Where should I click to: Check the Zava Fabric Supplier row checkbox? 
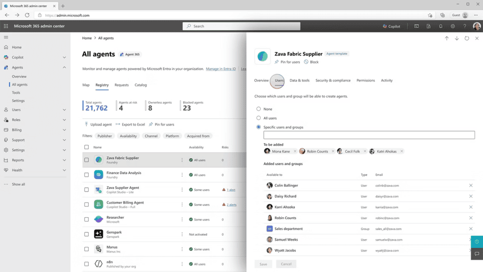pos(87,160)
